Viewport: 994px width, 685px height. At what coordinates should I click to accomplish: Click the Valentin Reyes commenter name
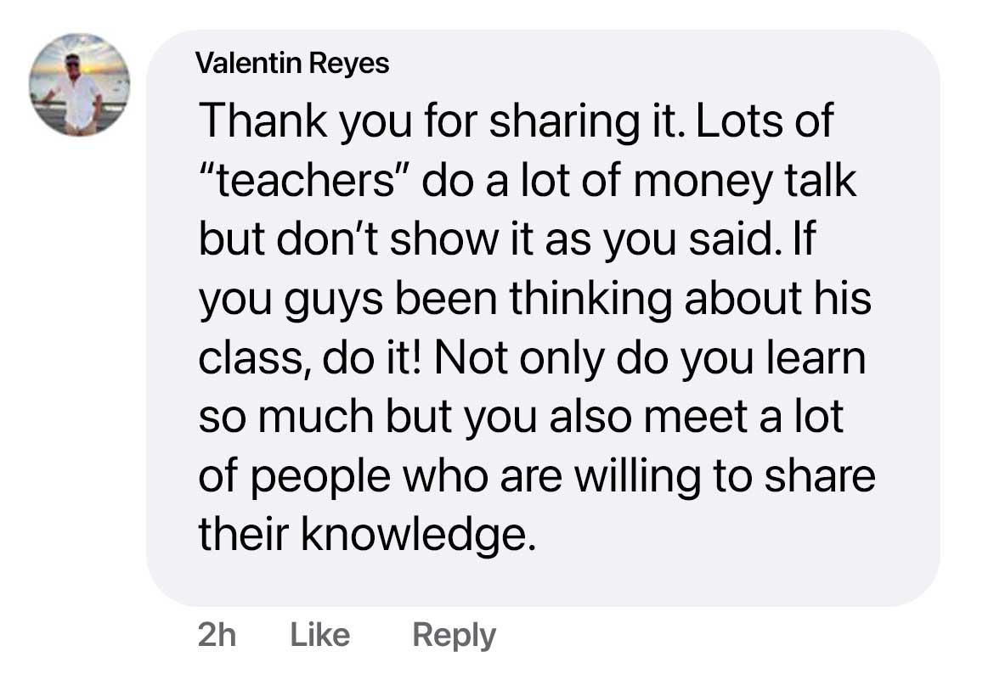(x=292, y=63)
